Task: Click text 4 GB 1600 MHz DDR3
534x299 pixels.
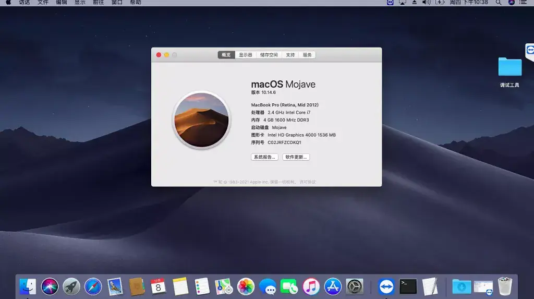Action: coord(286,120)
